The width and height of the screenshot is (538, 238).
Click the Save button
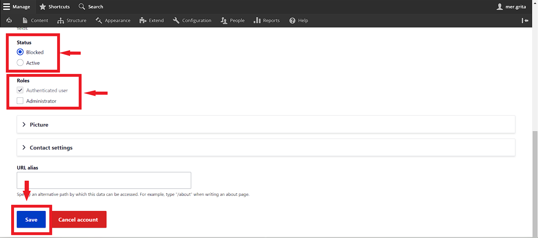coord(31,219)
